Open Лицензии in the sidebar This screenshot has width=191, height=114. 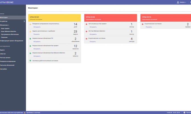point(4,37)
